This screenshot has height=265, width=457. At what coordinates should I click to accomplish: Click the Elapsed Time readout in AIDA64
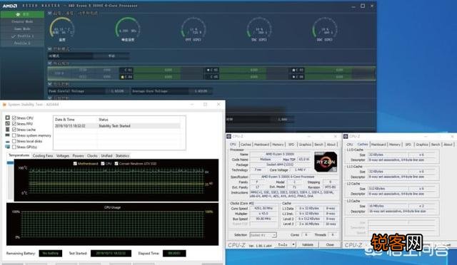(x=174, y=254)
